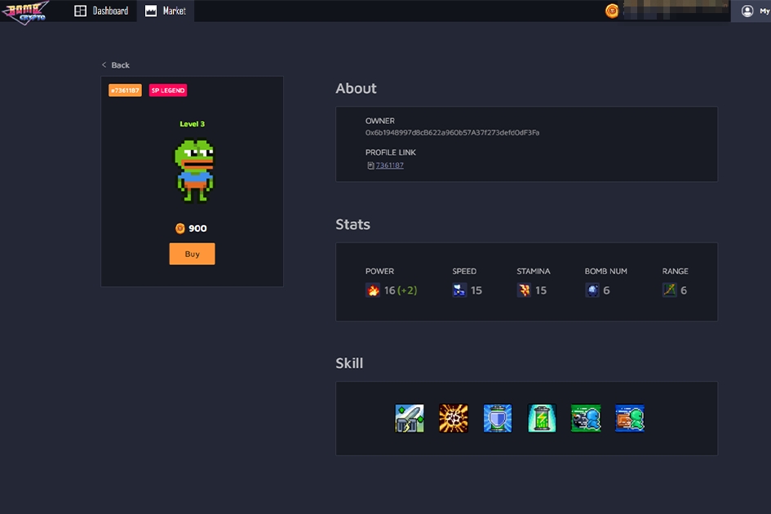Click the coin icon beside price 900
The height and width of the screenshot is (514, 771).
pos(180,228)
